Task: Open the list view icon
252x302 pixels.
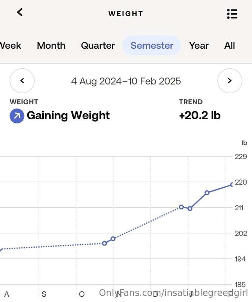Action: [232, 14]
